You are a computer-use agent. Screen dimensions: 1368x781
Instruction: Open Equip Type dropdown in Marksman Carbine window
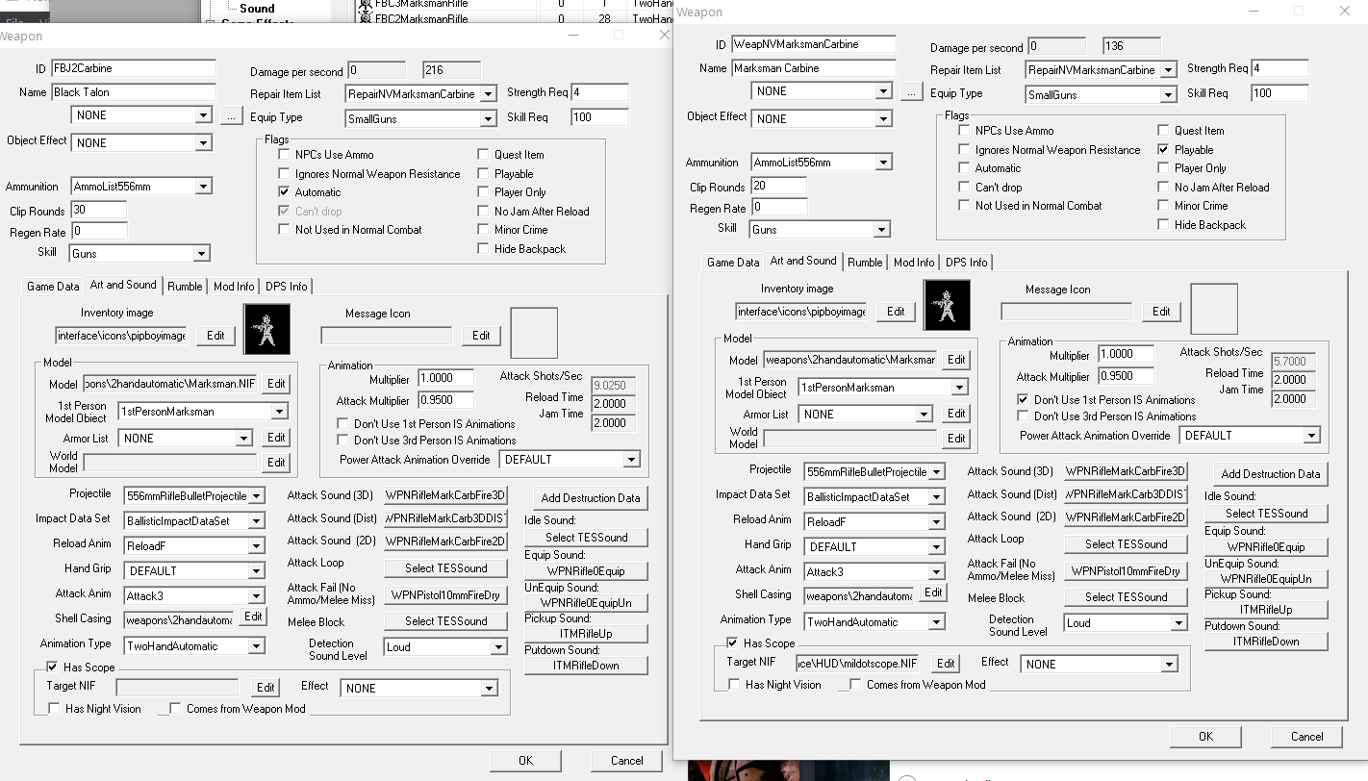(x=1168, y=95)
